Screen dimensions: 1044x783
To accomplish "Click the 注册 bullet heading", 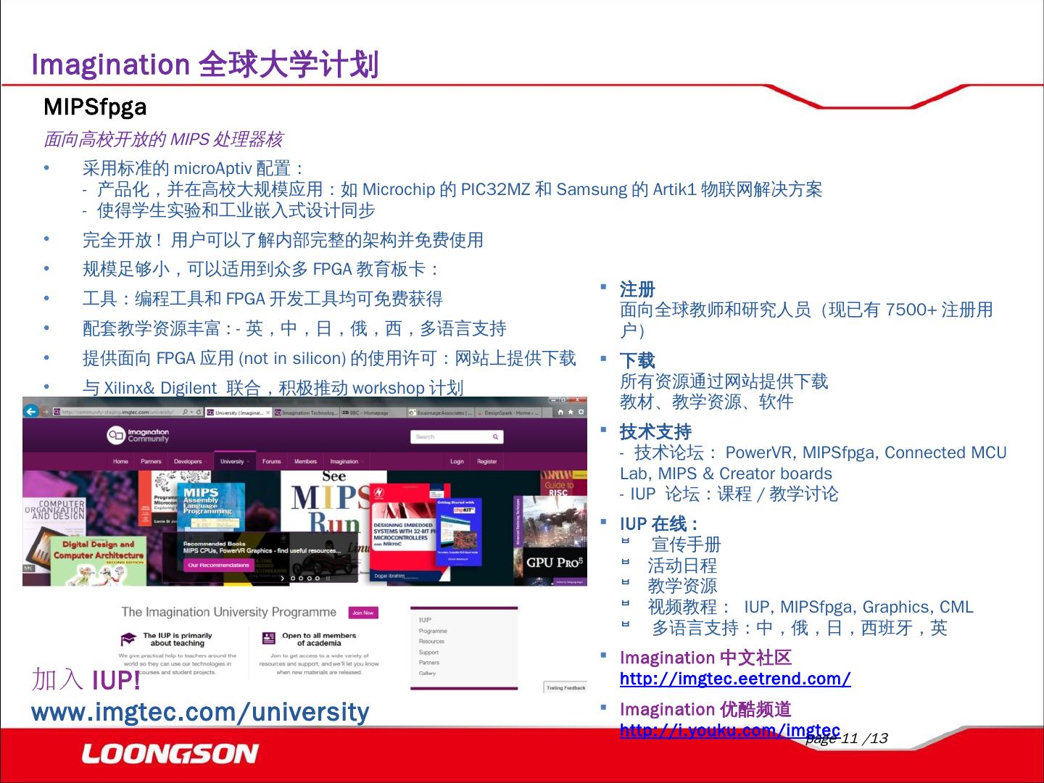I will [637, 289].
